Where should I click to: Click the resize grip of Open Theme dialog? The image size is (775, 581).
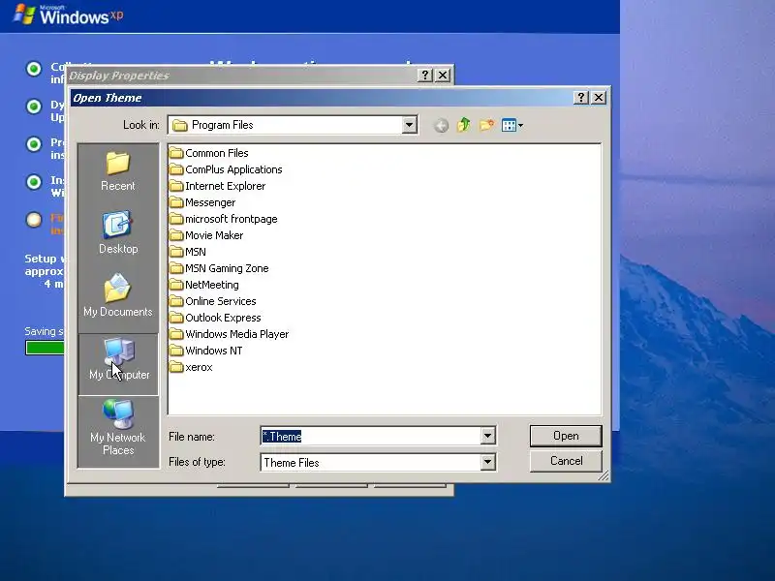coord(604,475)
